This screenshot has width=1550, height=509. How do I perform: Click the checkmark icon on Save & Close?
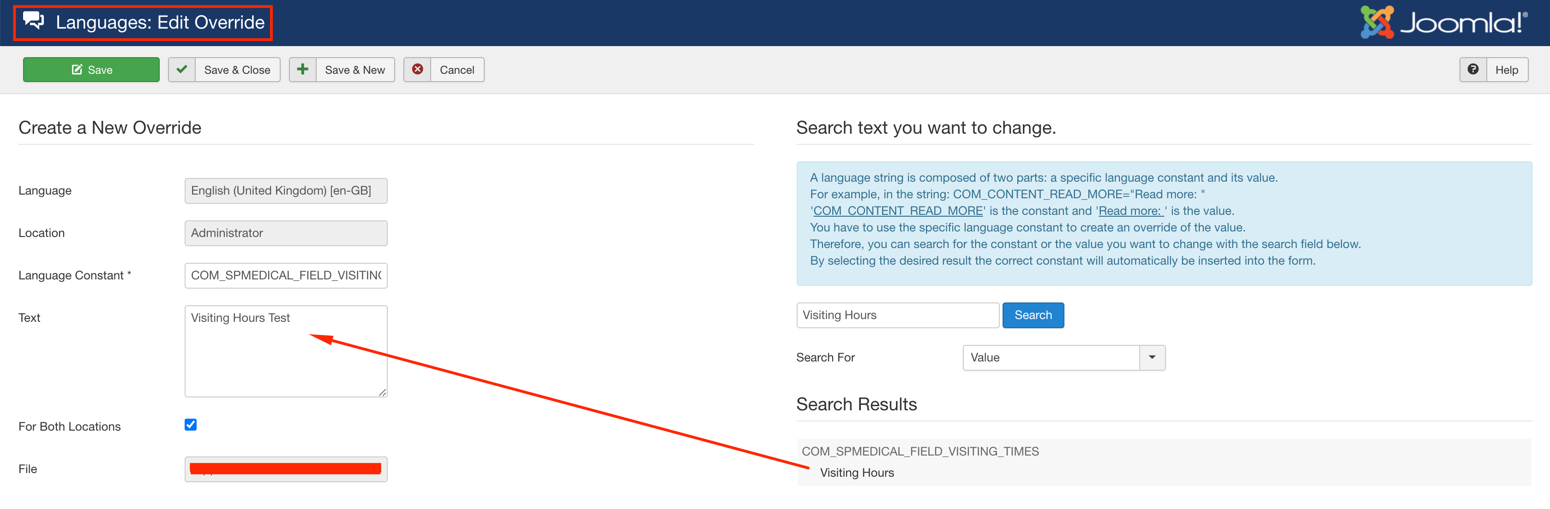[x=182, y=70]
